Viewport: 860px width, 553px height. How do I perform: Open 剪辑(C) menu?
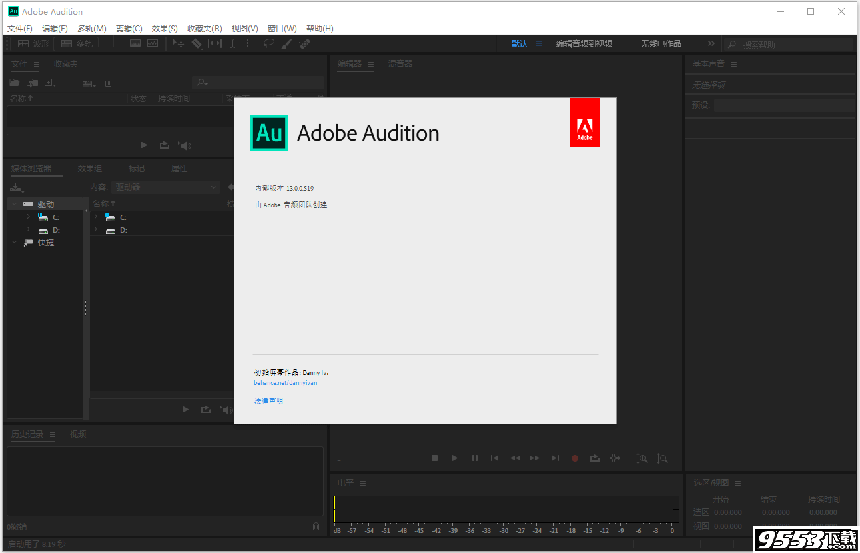click(x=129, y=28)
